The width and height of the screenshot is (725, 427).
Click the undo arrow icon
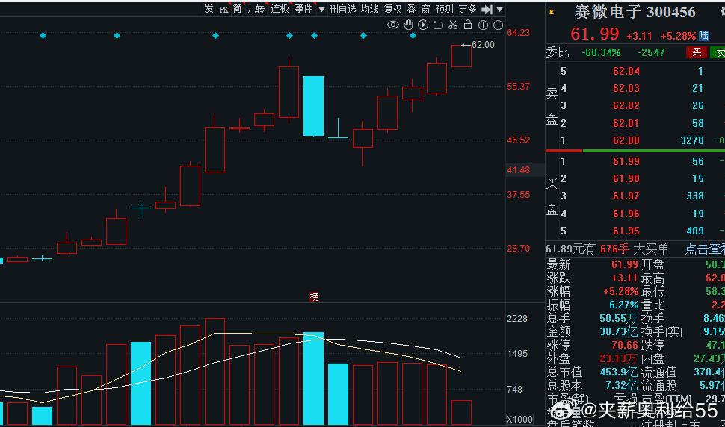click(438, 25)
